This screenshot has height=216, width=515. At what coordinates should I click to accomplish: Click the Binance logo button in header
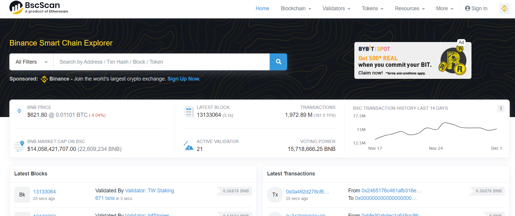point(504,8)
